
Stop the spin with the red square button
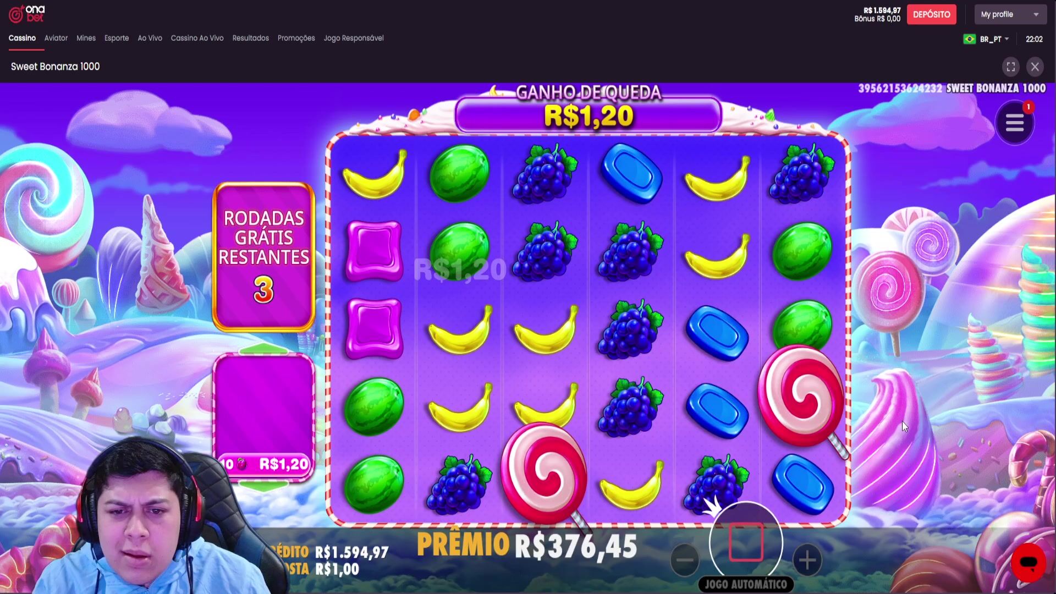coord(746,542)
